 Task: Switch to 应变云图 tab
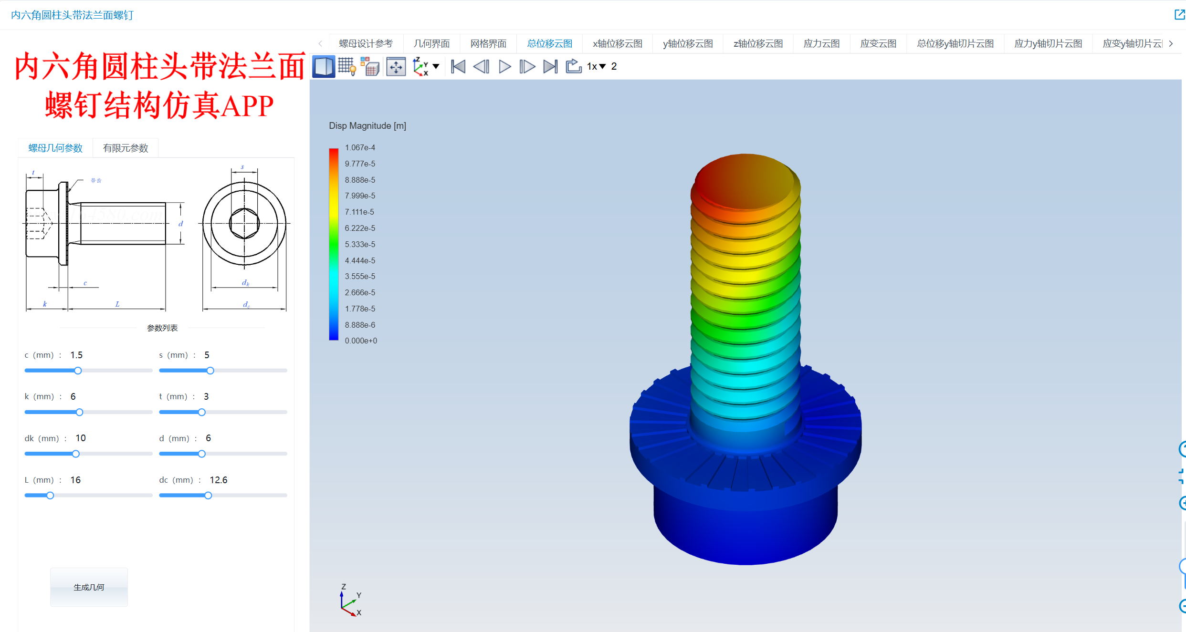(878, 43)
